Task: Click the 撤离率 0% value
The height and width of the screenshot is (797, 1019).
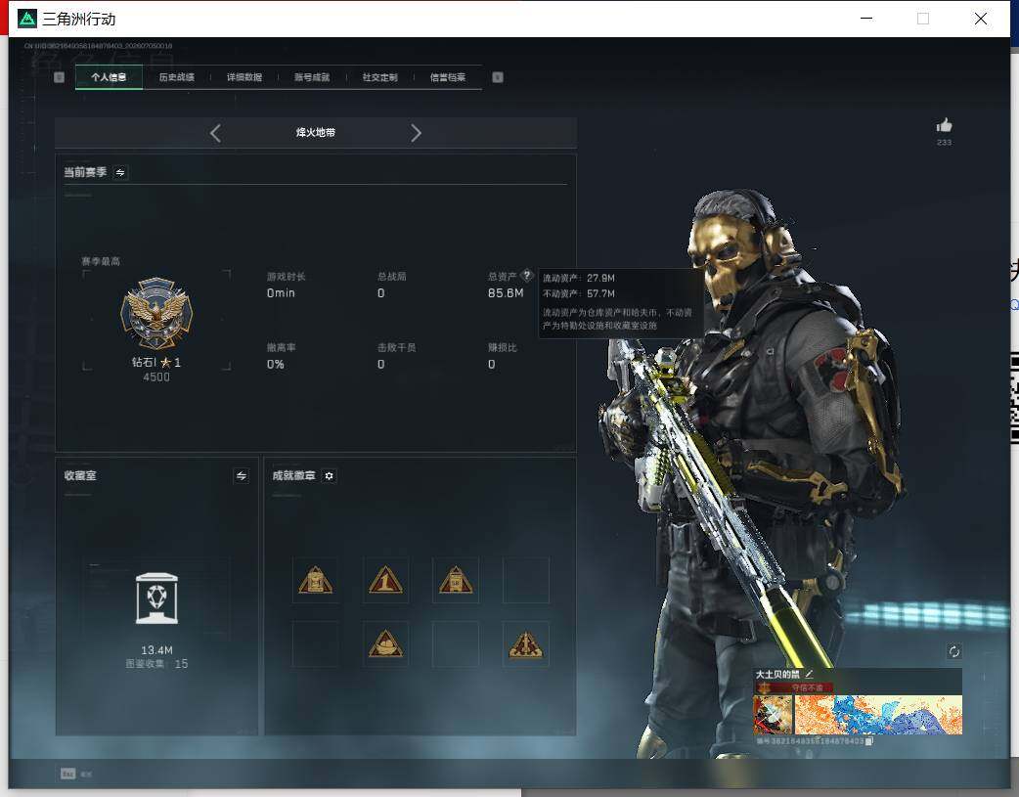Action: click(x=275, y=364)
